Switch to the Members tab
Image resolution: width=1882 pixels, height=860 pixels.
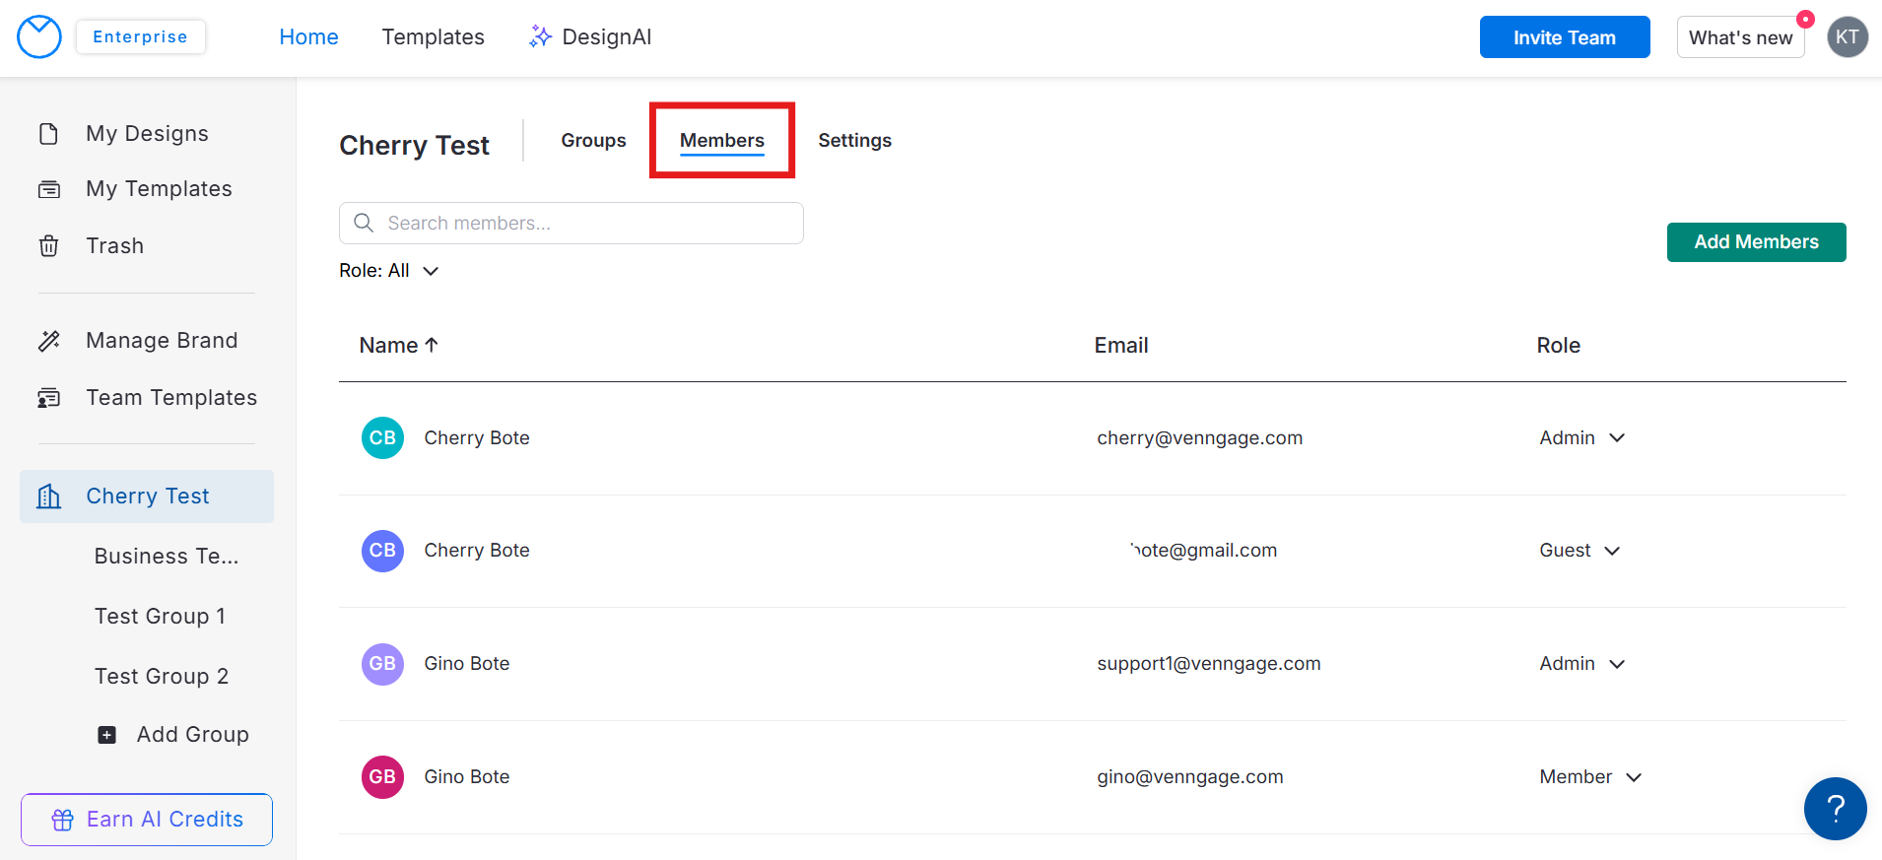pyautogui.click(x=722, y=141)
